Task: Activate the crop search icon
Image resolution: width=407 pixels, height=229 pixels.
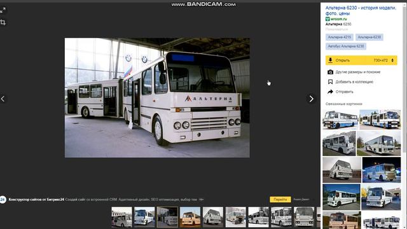Action: pyautogui.click(x=3, y=22)
